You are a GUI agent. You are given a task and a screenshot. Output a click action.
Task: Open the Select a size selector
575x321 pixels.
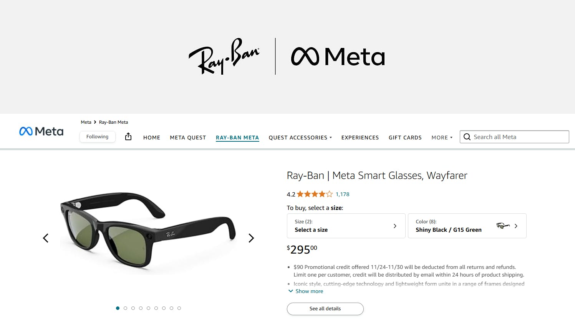(x=346, y=226)
